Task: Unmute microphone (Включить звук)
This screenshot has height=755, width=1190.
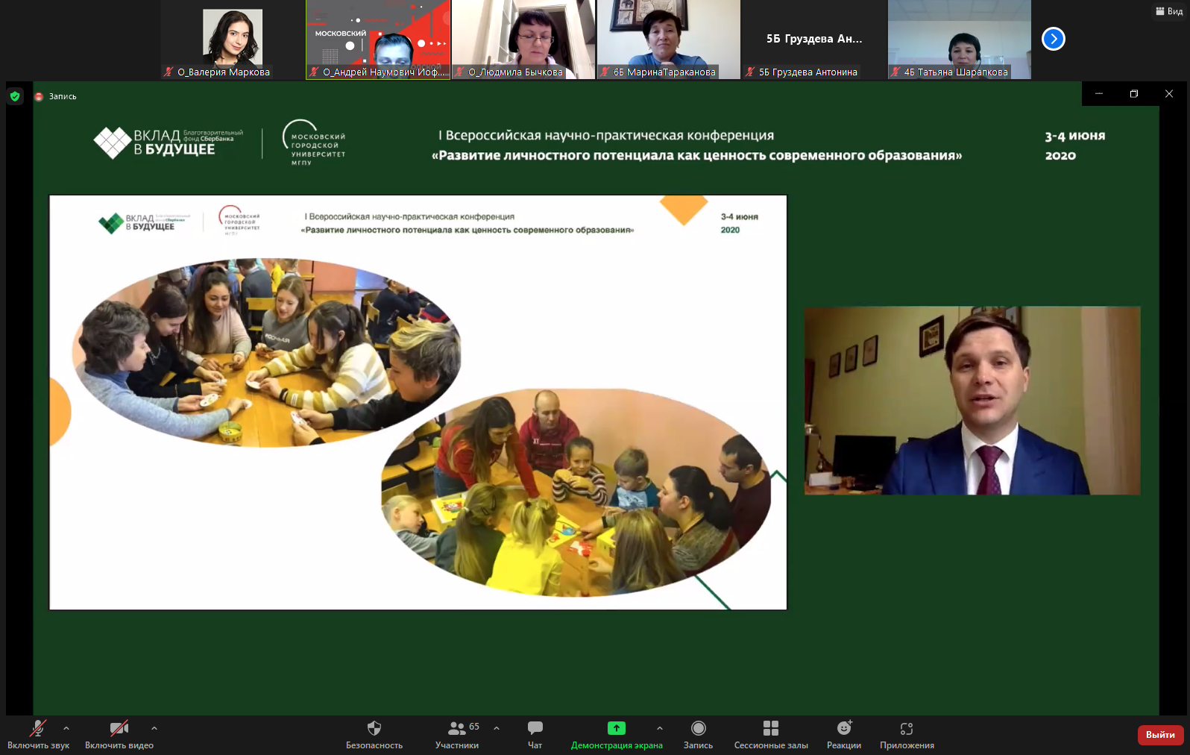Action: (x=37, y=729)
